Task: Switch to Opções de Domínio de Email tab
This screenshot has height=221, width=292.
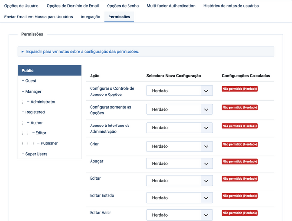Action: 73,6
